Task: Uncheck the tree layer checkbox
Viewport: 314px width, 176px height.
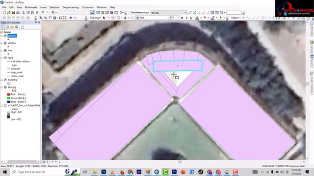Action: (x=5, y=50)
